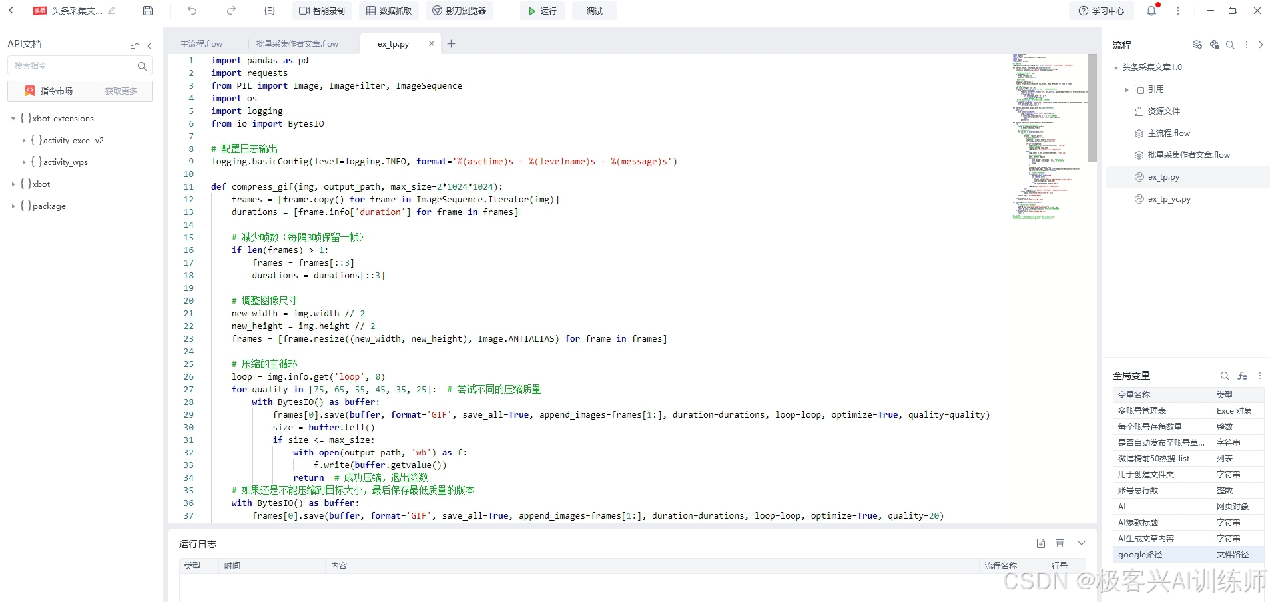Screen dimensions: 1270x602
Task: Open 数据抓取 data capture
Action: pos(389,11)
